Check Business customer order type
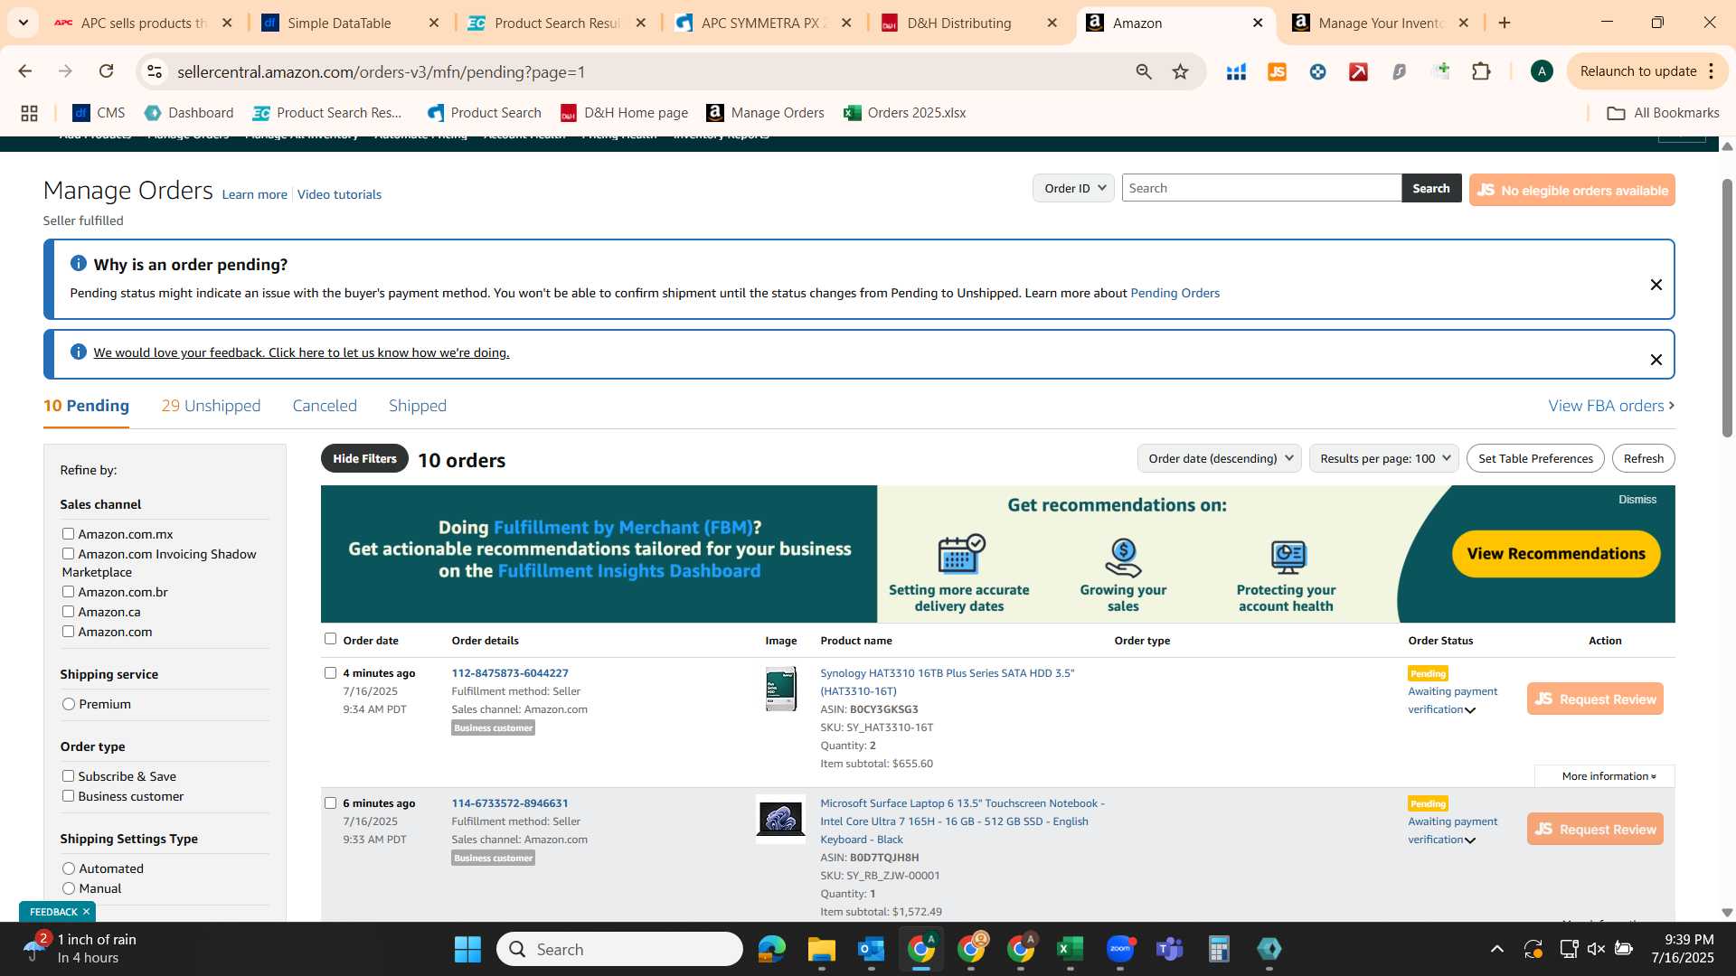Screen dimensions: 1736x976 pos(68,796)
